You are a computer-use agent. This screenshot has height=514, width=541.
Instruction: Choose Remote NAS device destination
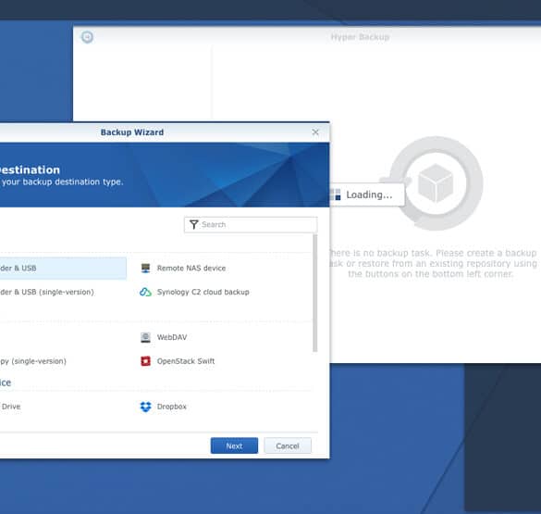point(191,268)
